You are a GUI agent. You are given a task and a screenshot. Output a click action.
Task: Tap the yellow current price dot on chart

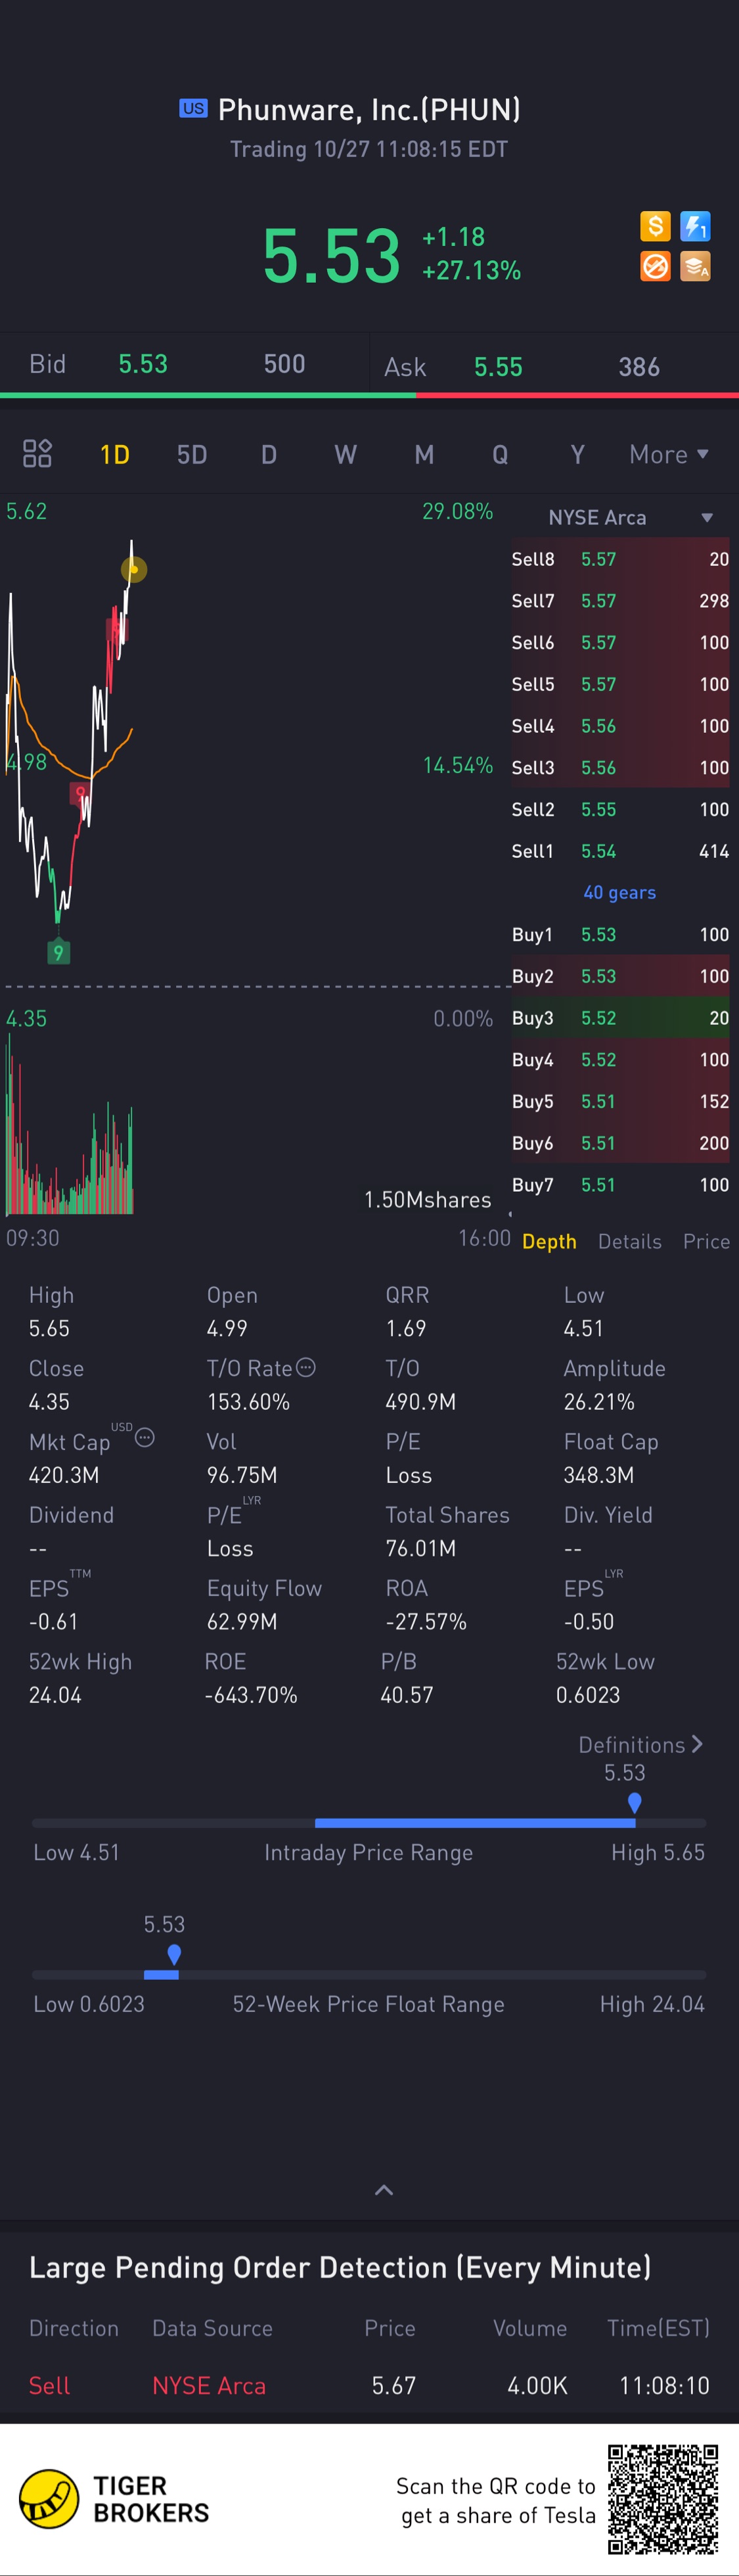tap(134, 569)
